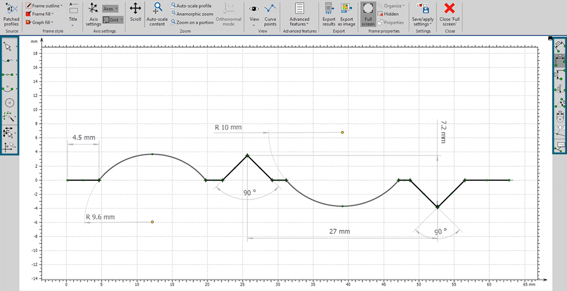567x291 pixels.
Task: Open the Axes dropdown arrow
Action: point(116,9)
